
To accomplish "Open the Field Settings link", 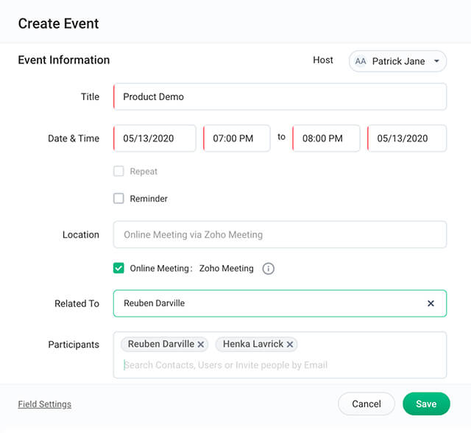I will pos(45,404).
